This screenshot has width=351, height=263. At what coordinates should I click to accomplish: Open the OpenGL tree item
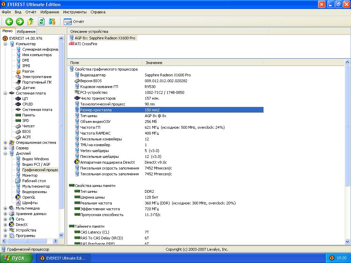point(29,197)
